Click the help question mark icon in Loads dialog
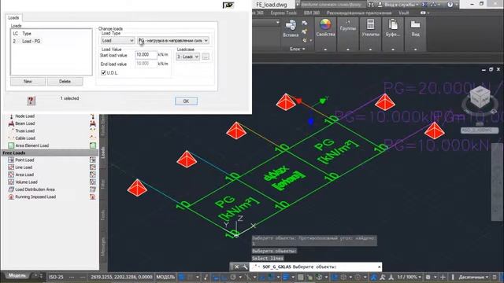This screenshot has height=283, width=504. [x=31, y=101]
